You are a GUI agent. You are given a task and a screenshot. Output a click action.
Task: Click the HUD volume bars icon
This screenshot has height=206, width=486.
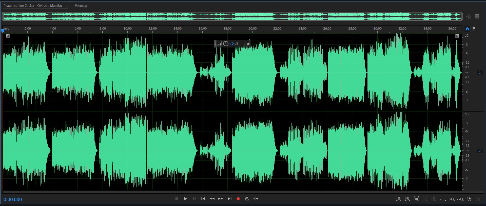coord(219,44)
